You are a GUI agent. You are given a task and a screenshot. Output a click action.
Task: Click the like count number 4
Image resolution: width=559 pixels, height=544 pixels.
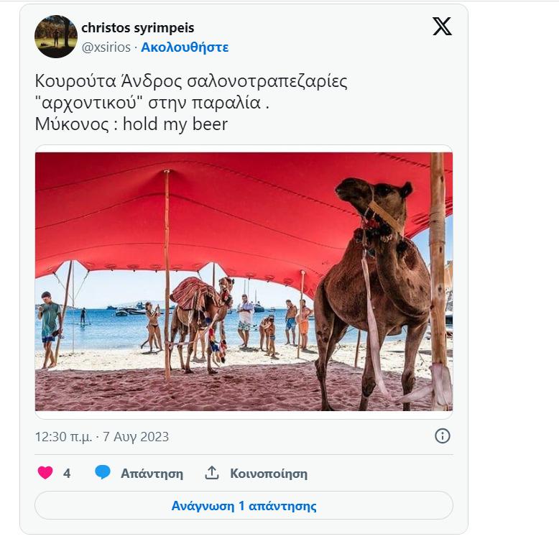tap(67, 474)
